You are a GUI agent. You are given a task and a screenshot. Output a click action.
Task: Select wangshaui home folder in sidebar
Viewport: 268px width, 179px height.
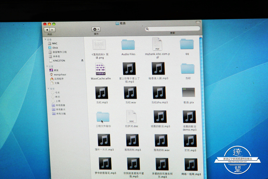[x=59, y=75]
